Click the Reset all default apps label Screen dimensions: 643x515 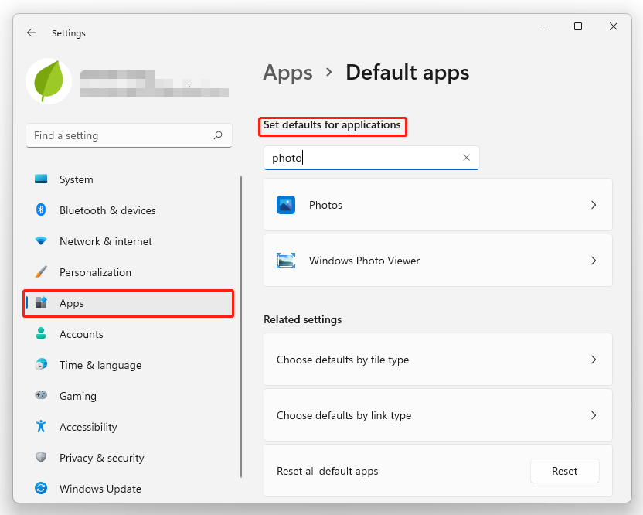(x=327, y=471)
